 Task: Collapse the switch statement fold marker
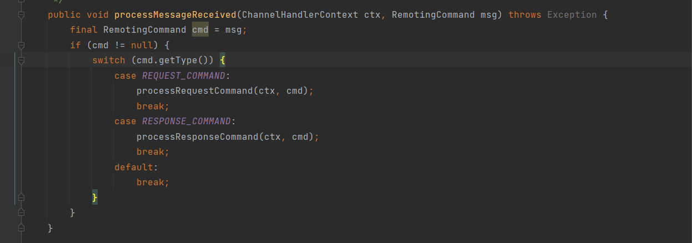21,60
